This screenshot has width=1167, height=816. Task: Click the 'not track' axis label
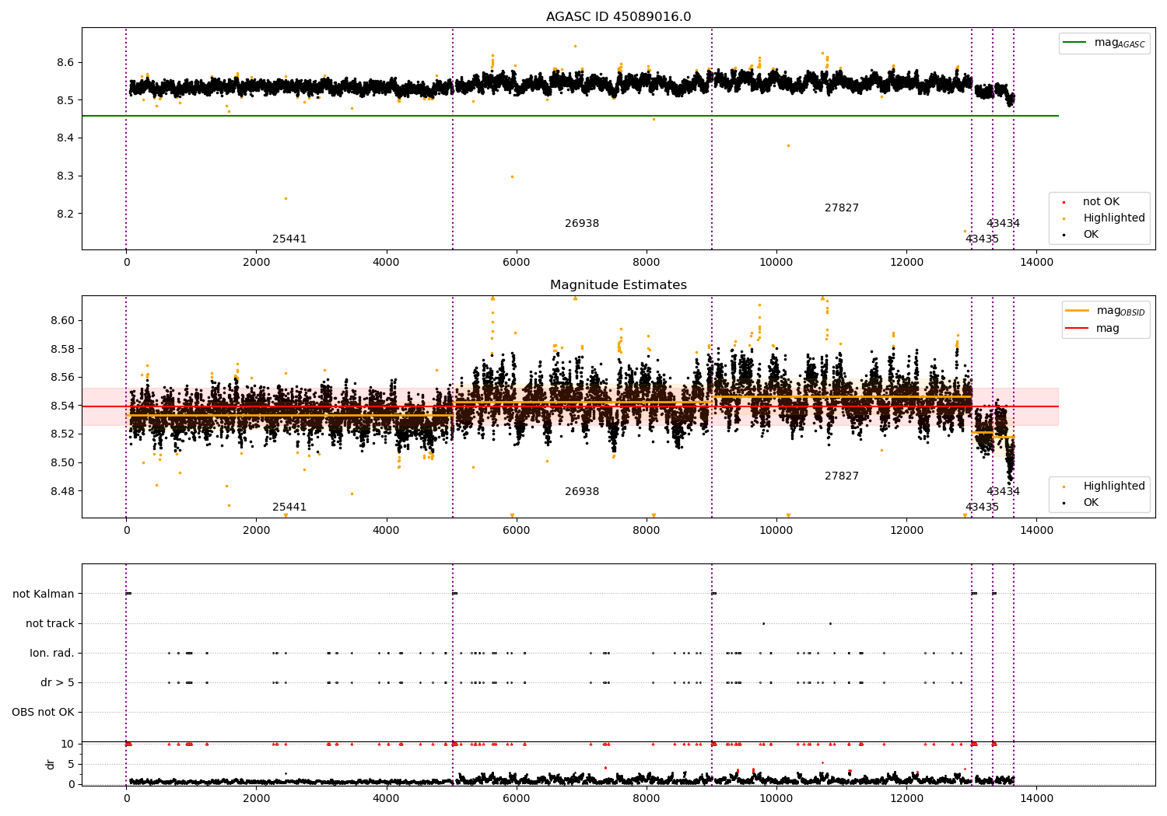click(50, 623)
